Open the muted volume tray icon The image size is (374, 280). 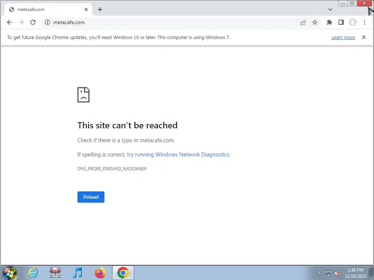(x=337, y=273)
